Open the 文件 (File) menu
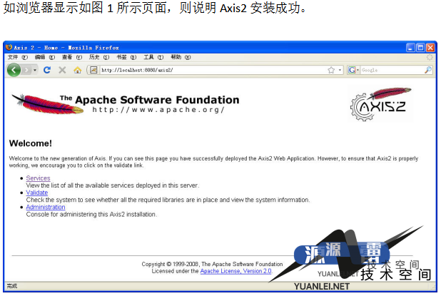 (x=18, y=57)
